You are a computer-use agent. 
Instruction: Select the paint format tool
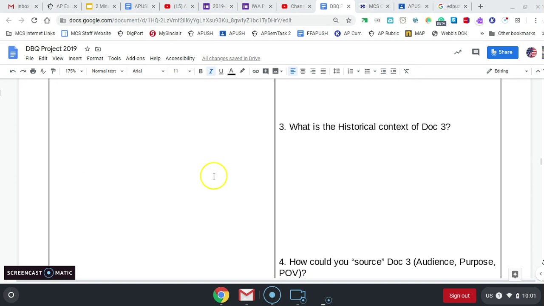53,71
